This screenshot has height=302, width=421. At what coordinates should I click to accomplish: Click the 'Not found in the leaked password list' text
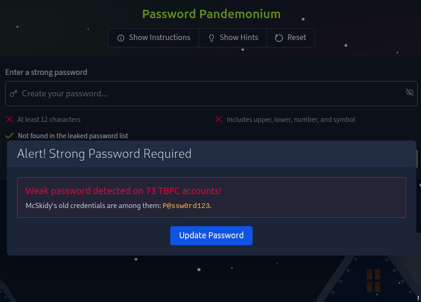coord(73,136)
